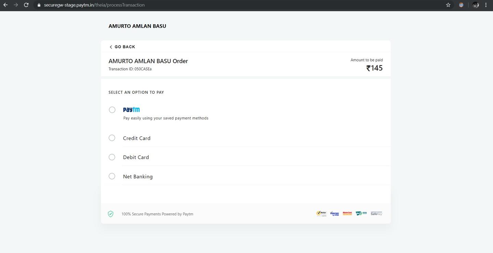The height and width of the screenshot is (253, 493).
Task: Click '100% Secure Payments Powered by Paytm'
Action: (x=157, y=214)
